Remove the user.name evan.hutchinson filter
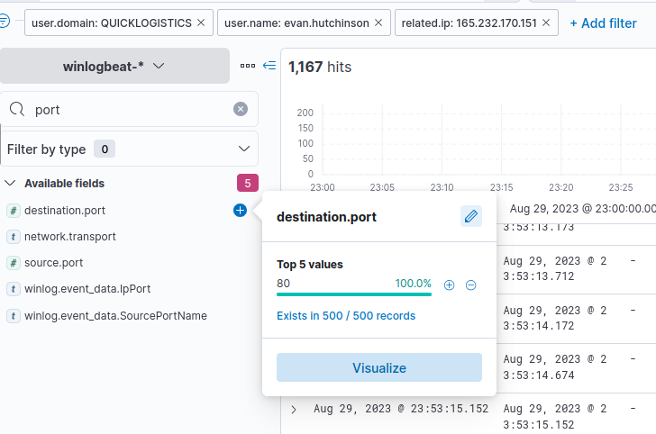656x434 pixels. point(378,23)
